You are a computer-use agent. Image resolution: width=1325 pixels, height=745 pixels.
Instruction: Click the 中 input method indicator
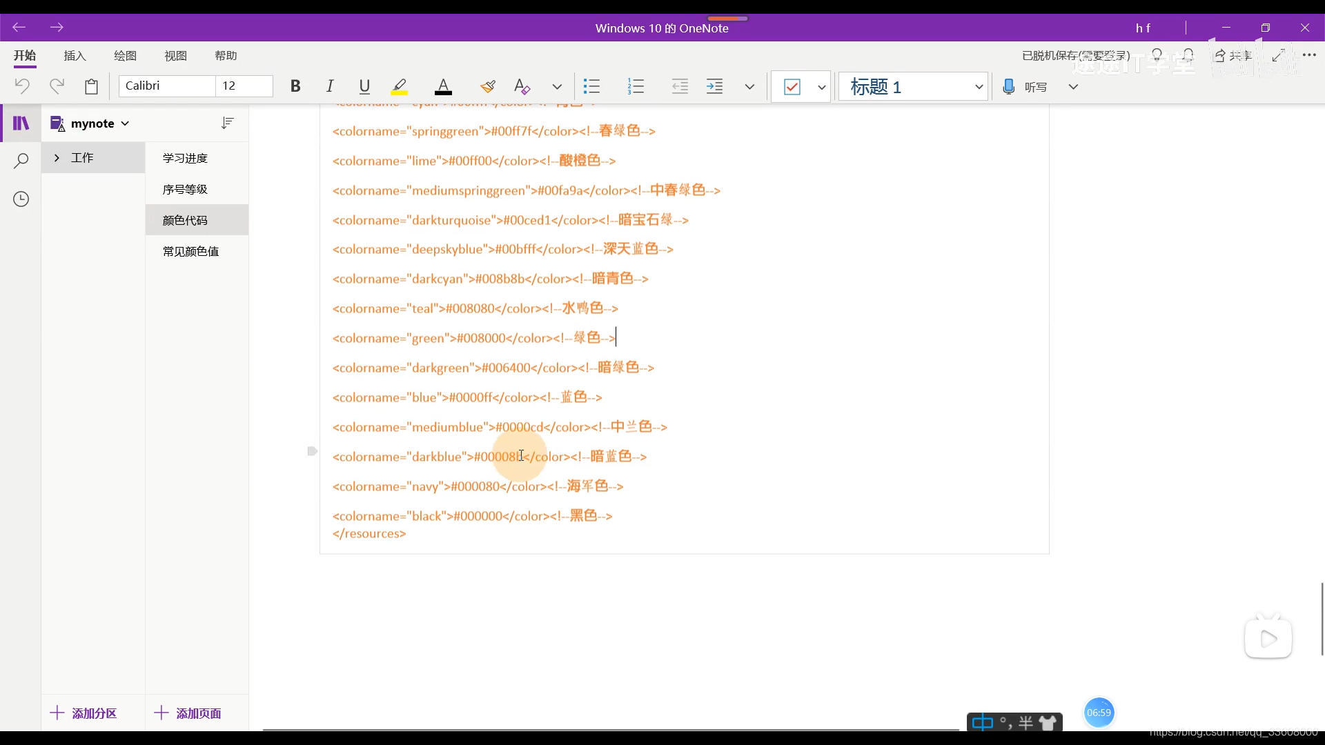click(x=982, y=723)
